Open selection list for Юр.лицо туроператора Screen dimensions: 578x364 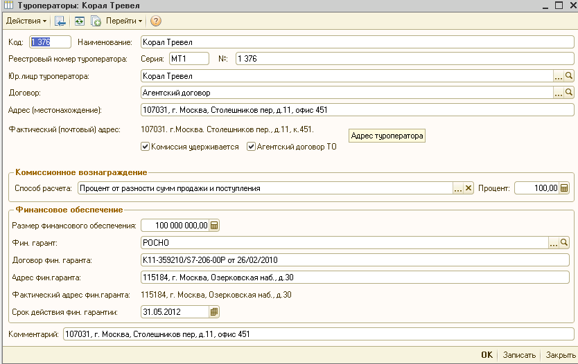tap(559, 76)
